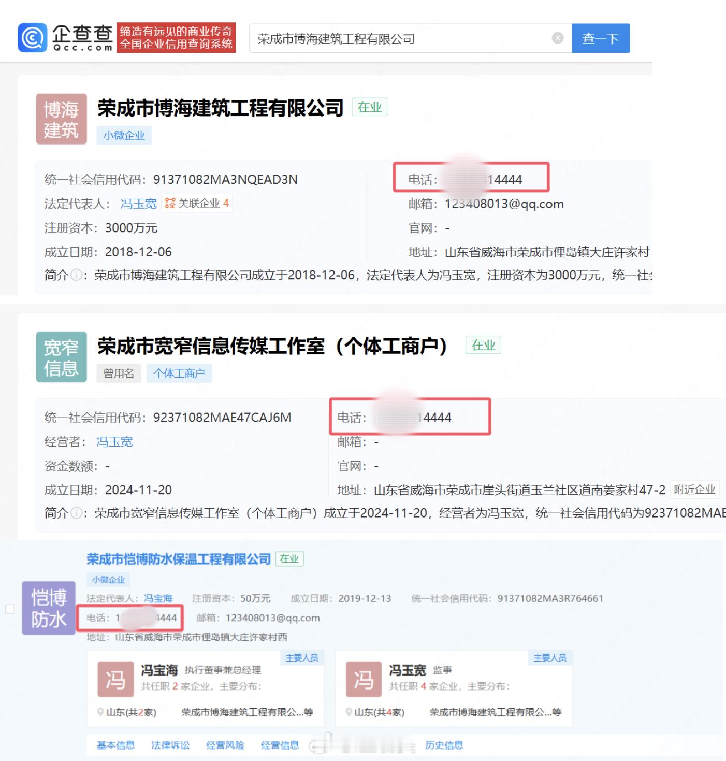Clear the search box with the X icon
726x761 pixels.
click(558, 38)
